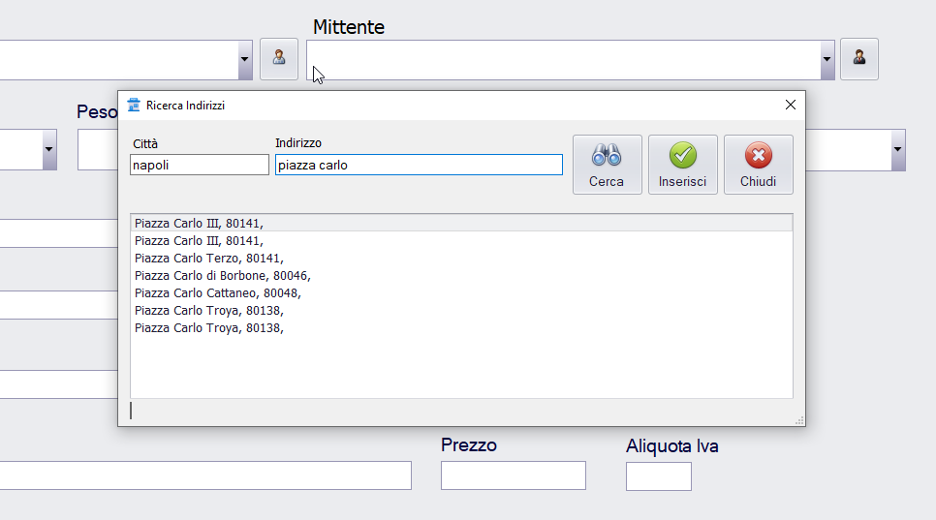Select Piazza Carlo di Borbone, 80046
The height and width of the screenshot is (520, 936).
(222, 276)
